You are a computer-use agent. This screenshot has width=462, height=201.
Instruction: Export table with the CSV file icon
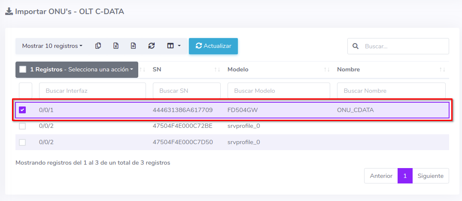click(134, 46)
